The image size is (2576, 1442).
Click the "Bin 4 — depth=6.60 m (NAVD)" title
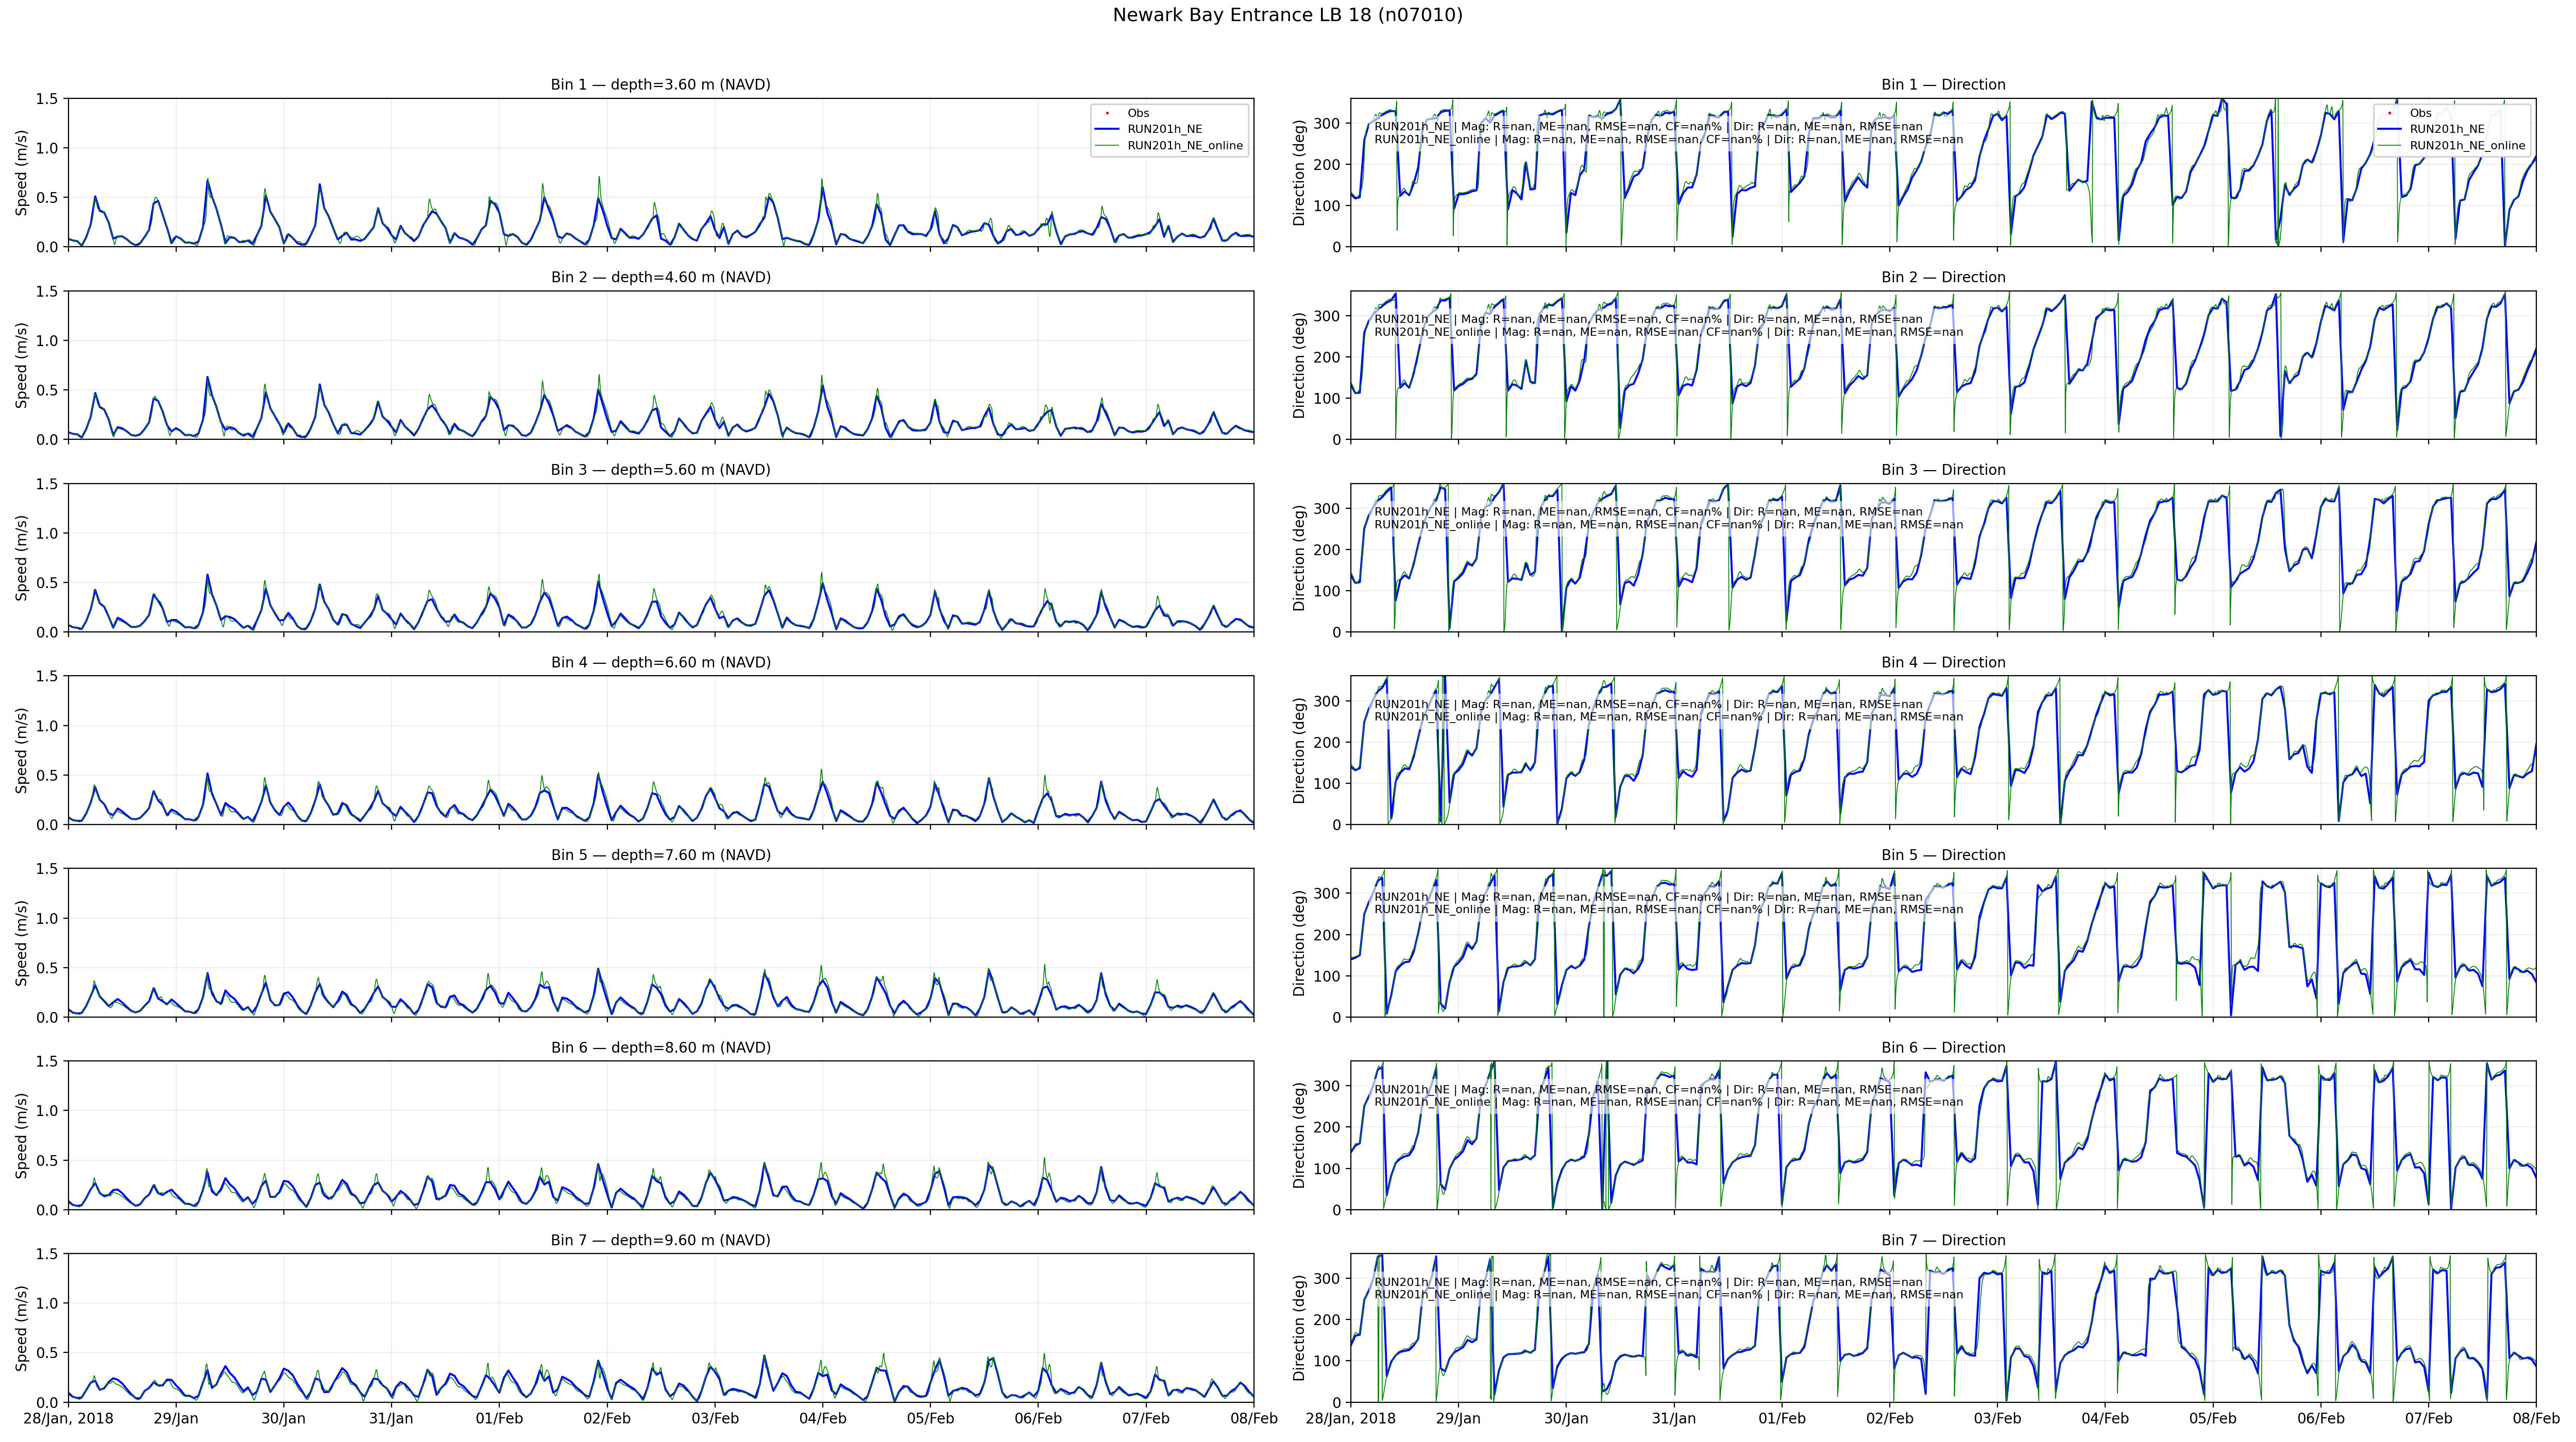pyautogui.click(x=660, y=662)
